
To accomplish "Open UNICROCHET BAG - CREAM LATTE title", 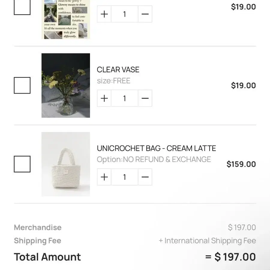I will point(156,148).
